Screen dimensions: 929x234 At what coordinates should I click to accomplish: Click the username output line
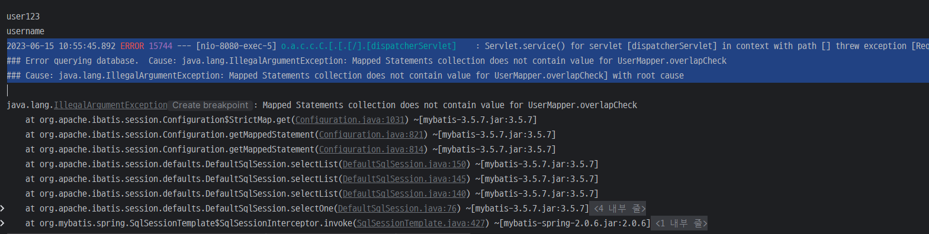coord(25,31)
